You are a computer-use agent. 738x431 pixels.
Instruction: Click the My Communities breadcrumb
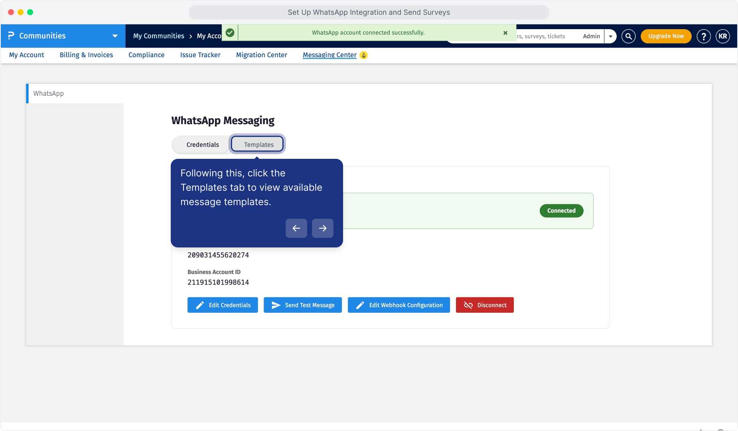(x=159, y=36)
